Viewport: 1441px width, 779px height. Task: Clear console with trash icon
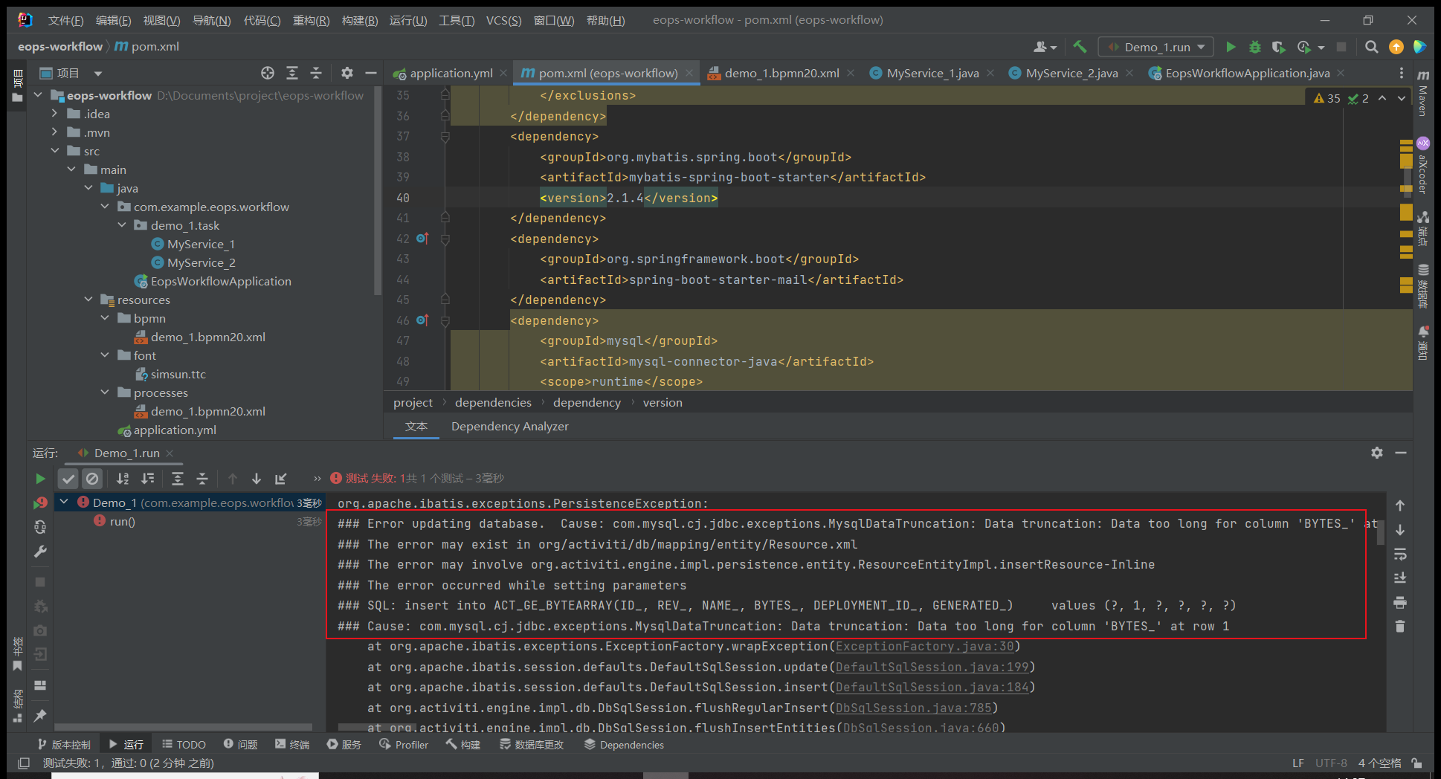1400,627
